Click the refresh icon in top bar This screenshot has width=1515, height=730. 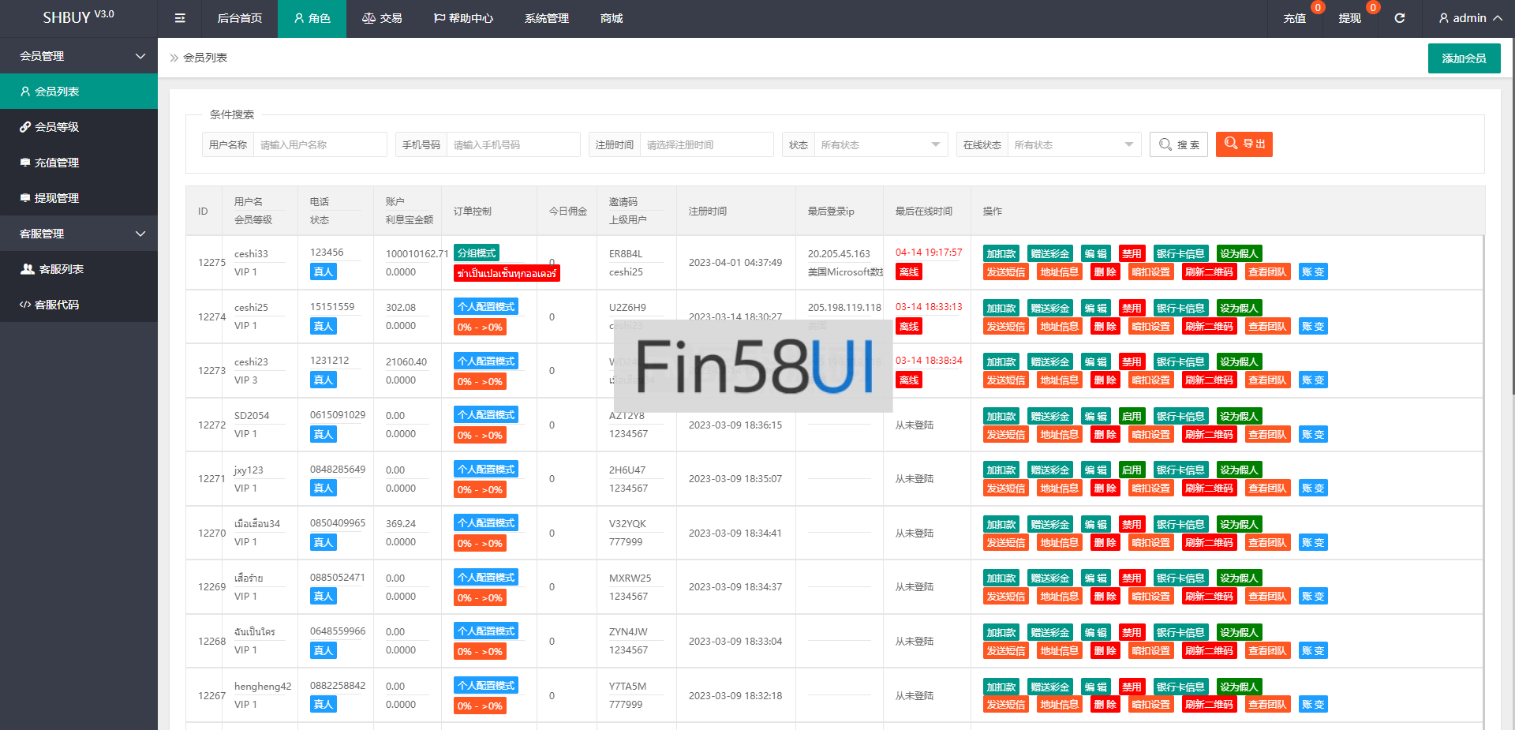click(x=1399, y=18)
